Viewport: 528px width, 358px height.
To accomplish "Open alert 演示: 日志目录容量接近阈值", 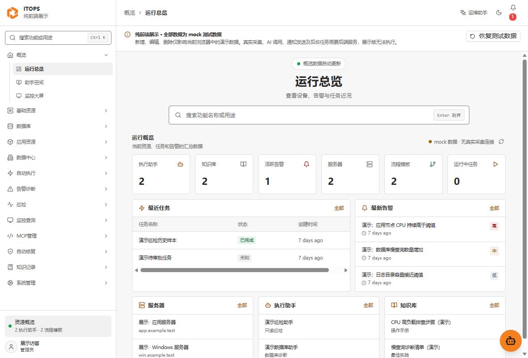I will 430,279.
